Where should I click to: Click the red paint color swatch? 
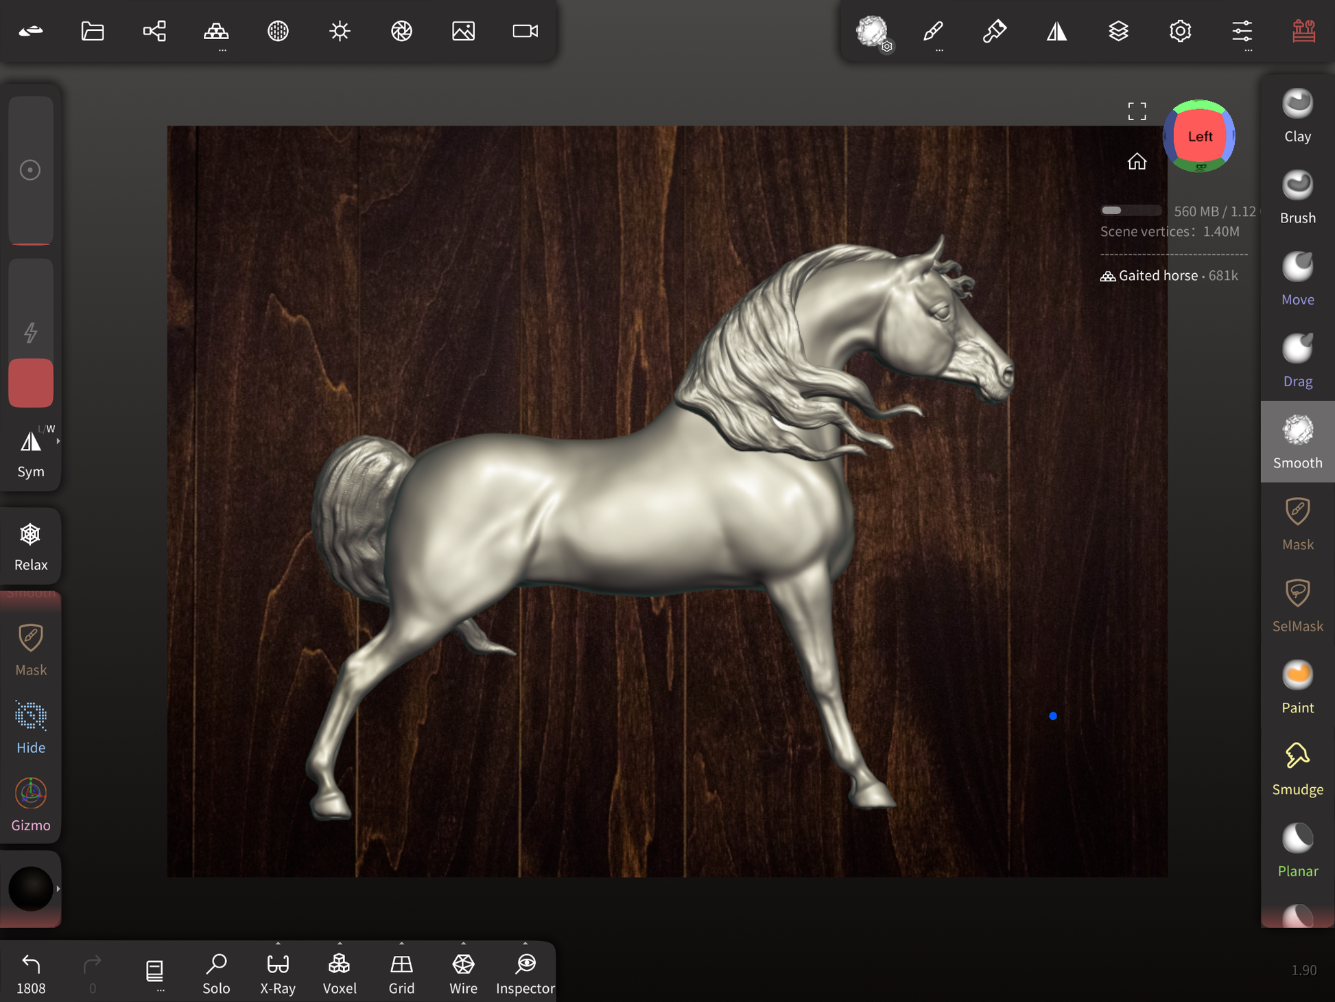pos(31,382)
